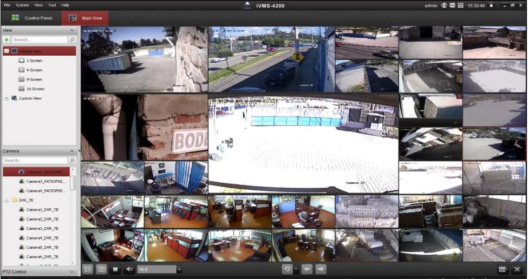Expand the PTZ Control panel

pyautogui.click(x=71, y=271)
